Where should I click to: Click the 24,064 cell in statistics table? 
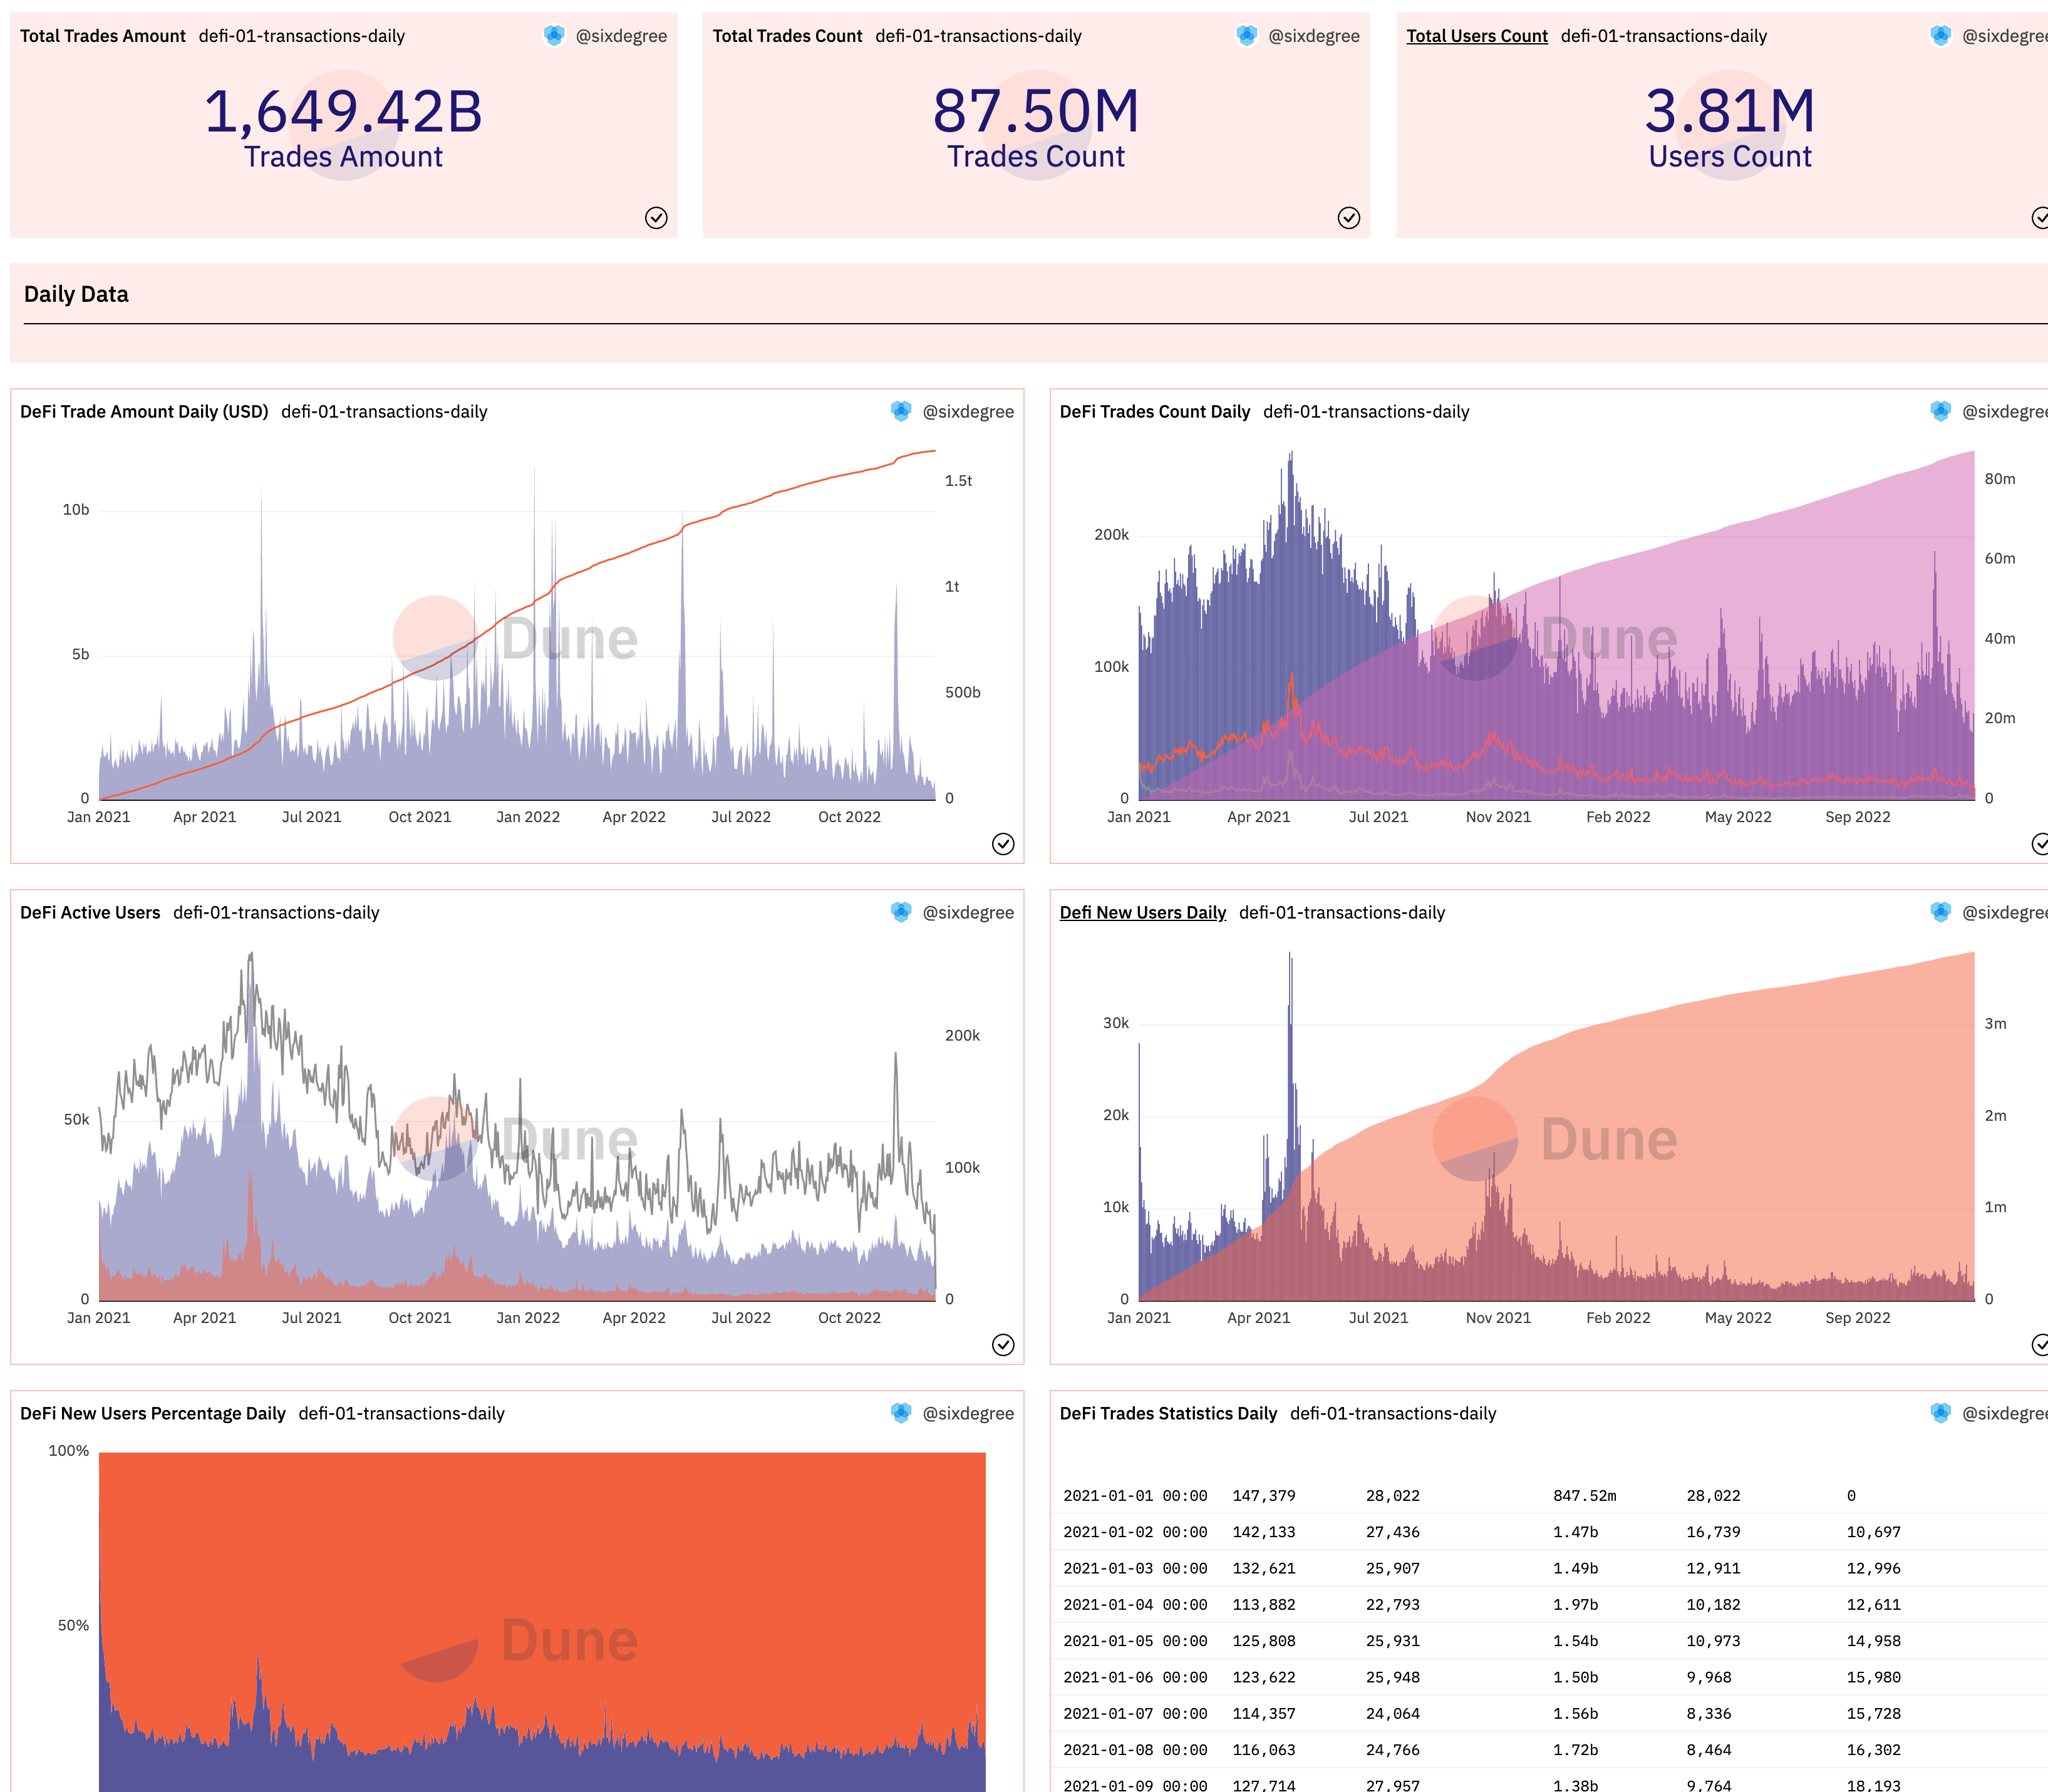click(1393, 1714)
